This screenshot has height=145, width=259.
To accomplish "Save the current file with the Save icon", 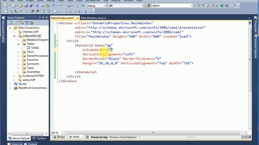I will (26, 6).
